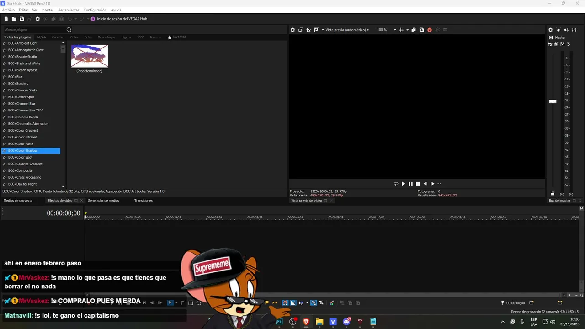Click Inicio de sesión del VEGAS Hub
The image size is (585, 329).
(x=122, y=19)
